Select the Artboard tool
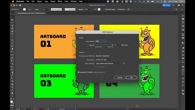The image size is (195, 110). pyautogui.click(x=12, y=87)
